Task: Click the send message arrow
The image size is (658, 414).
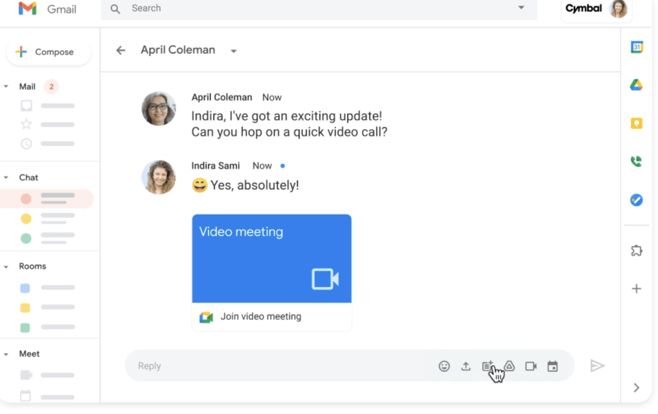Action: pos(597,366)
